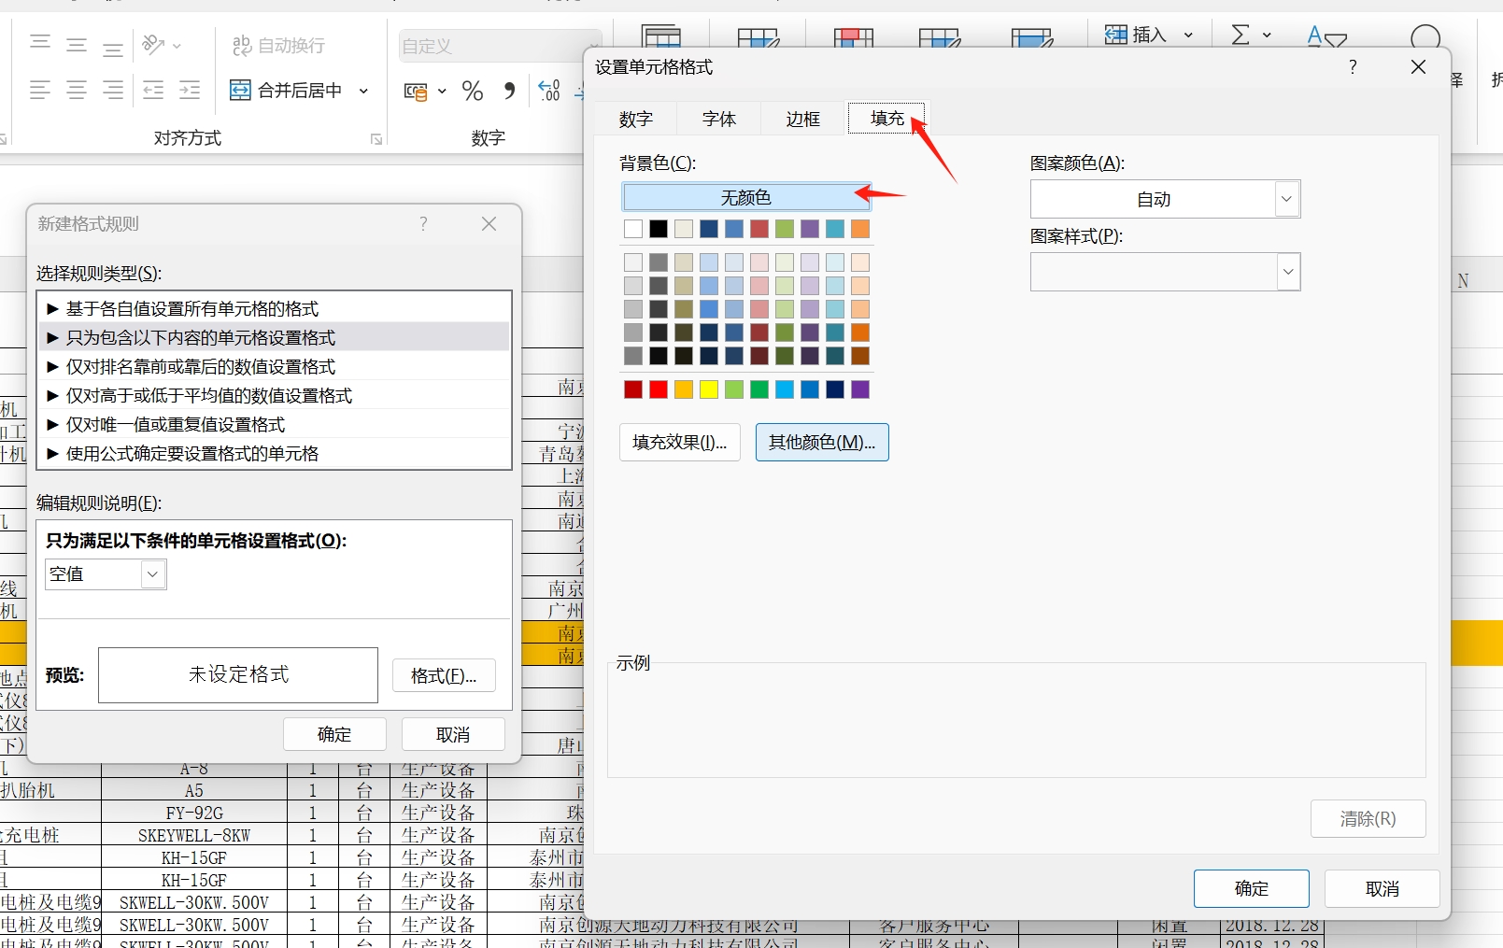The width and height of the screenshot is (1503, 948).
Task: Click 取消 in format cells dialog
Action: coord(1382,888)
